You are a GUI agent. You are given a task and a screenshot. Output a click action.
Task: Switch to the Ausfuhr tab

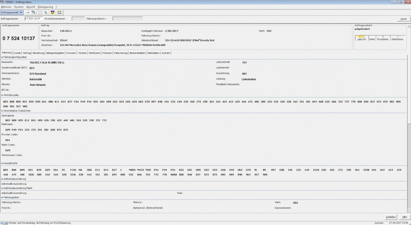tap(166, 53)
